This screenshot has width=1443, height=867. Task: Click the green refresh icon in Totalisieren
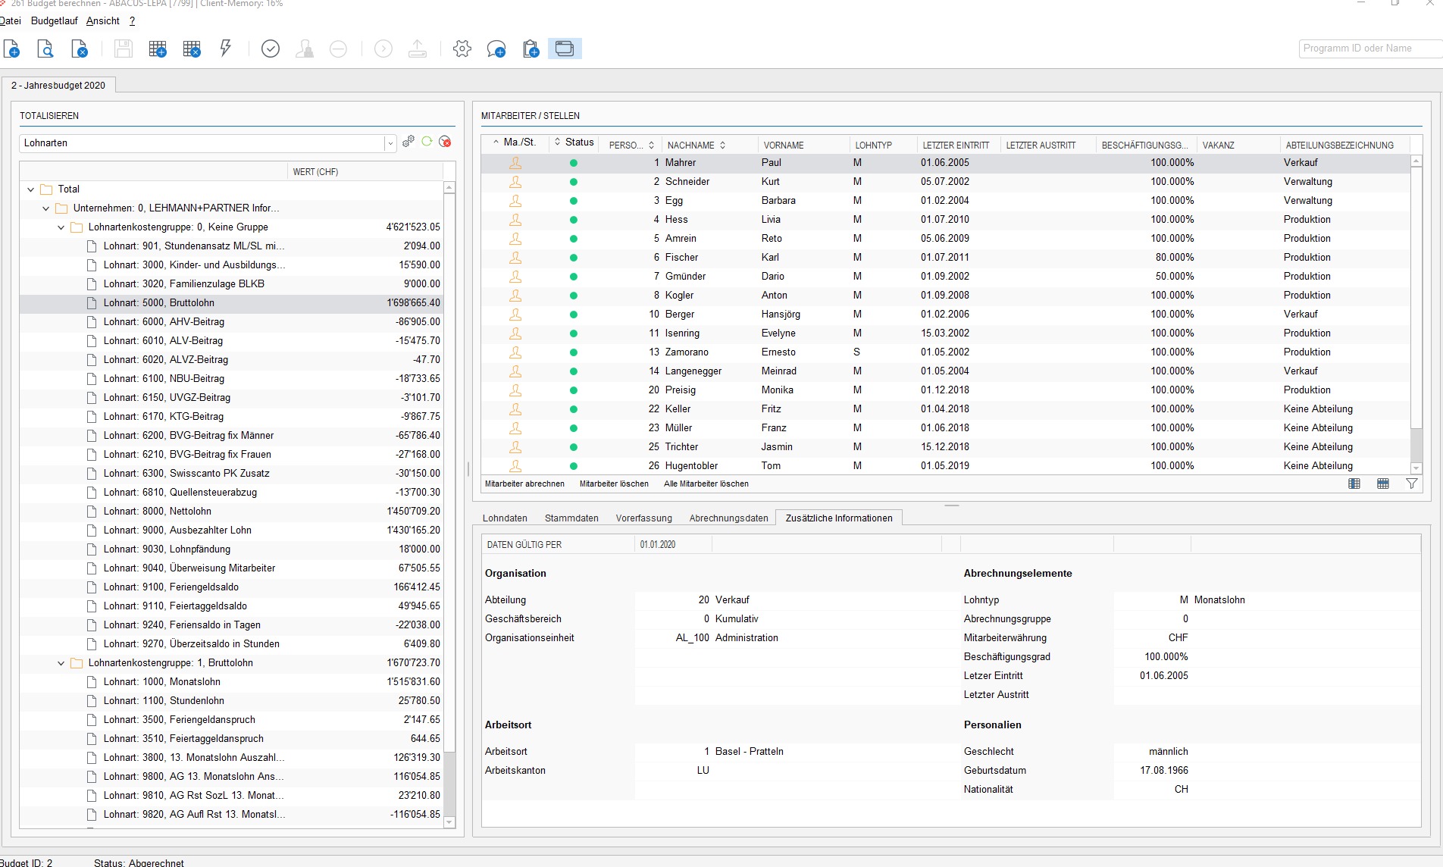[427, 142]
